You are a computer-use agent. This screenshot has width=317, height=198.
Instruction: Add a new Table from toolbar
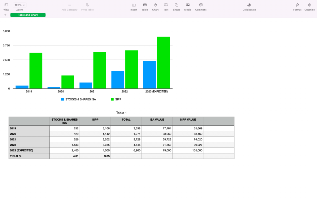click(145, 5)
